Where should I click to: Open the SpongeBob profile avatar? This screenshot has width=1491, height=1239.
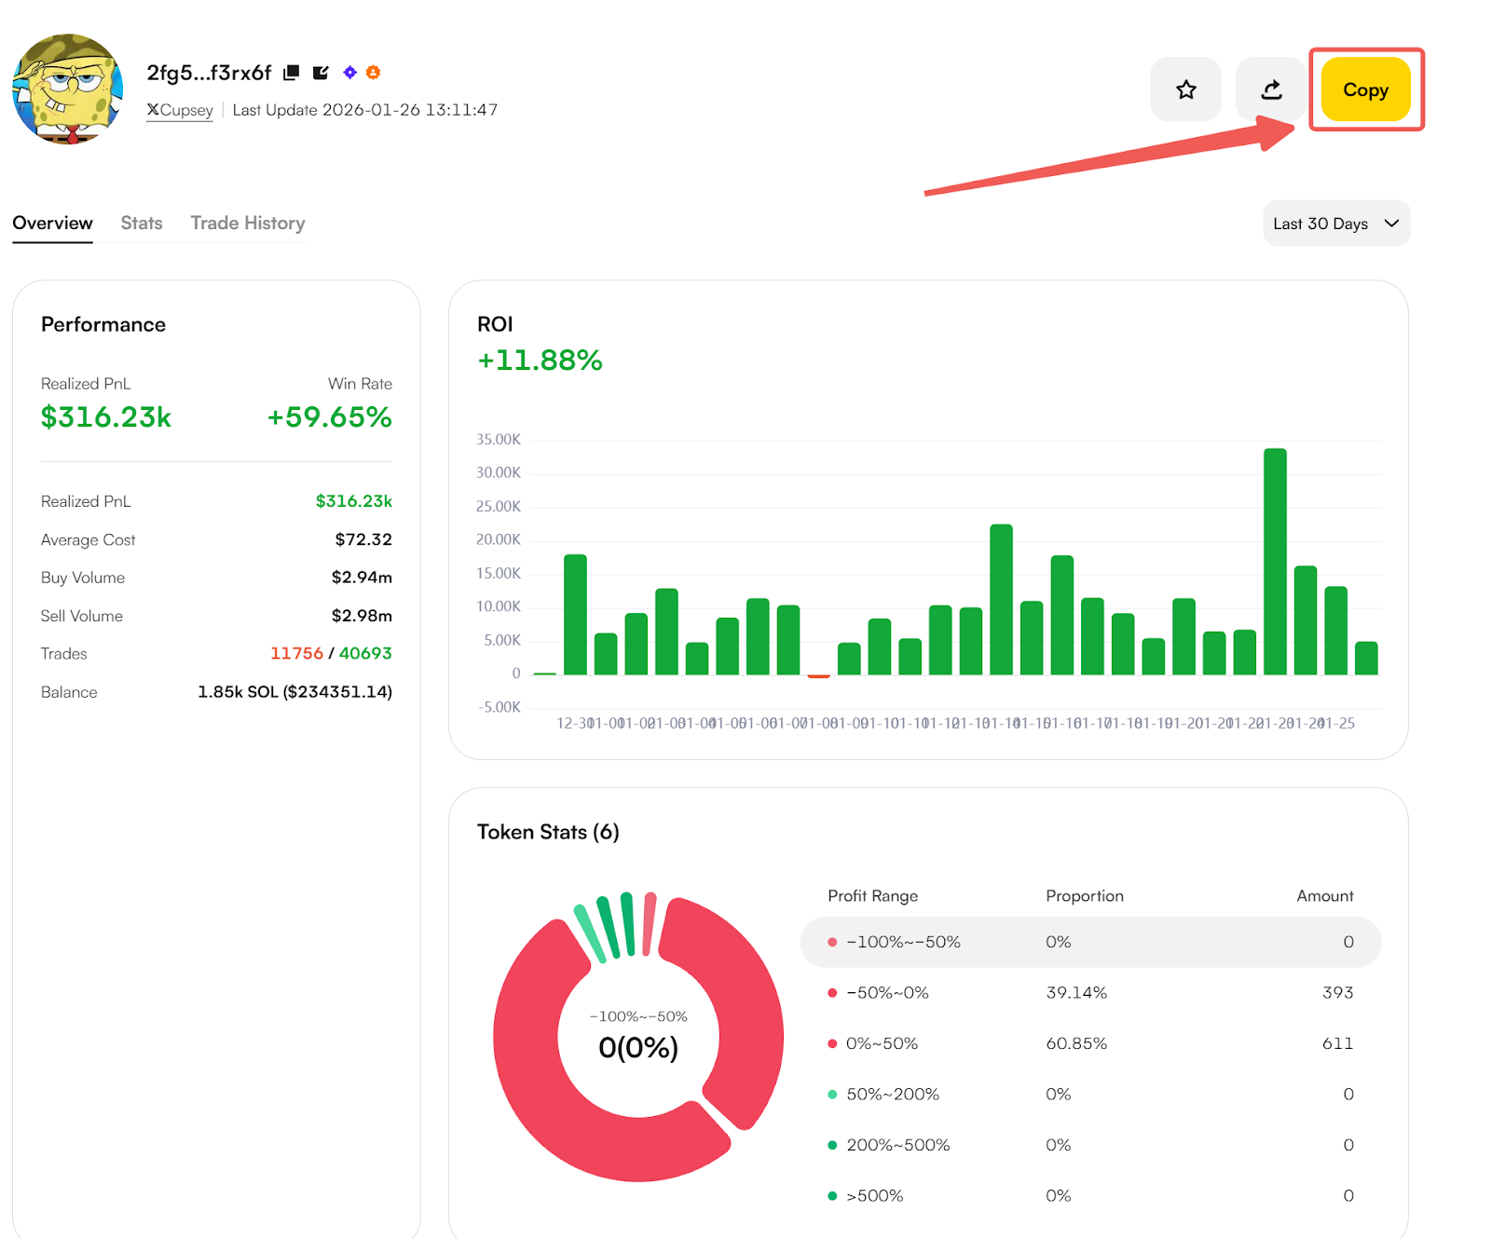pyautogui.click(x=67, y=89)
